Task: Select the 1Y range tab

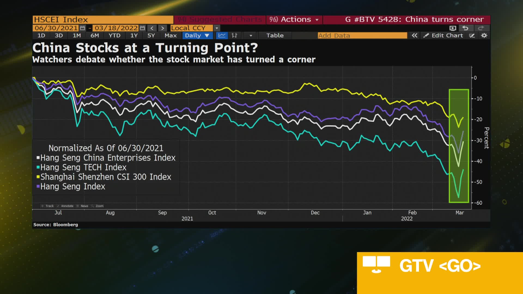Action: pyautogui.click(x=134, y=35)
